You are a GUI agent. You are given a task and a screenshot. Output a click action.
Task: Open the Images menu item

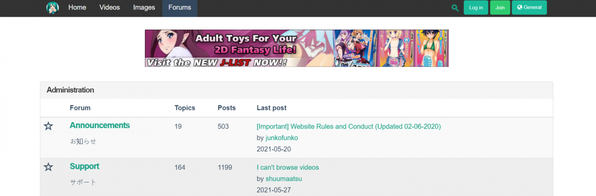144,8
